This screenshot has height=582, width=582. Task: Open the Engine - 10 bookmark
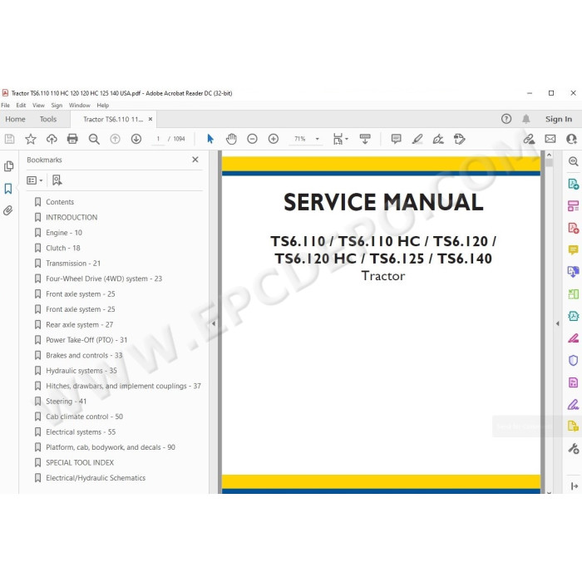click(x=64, y=233)
